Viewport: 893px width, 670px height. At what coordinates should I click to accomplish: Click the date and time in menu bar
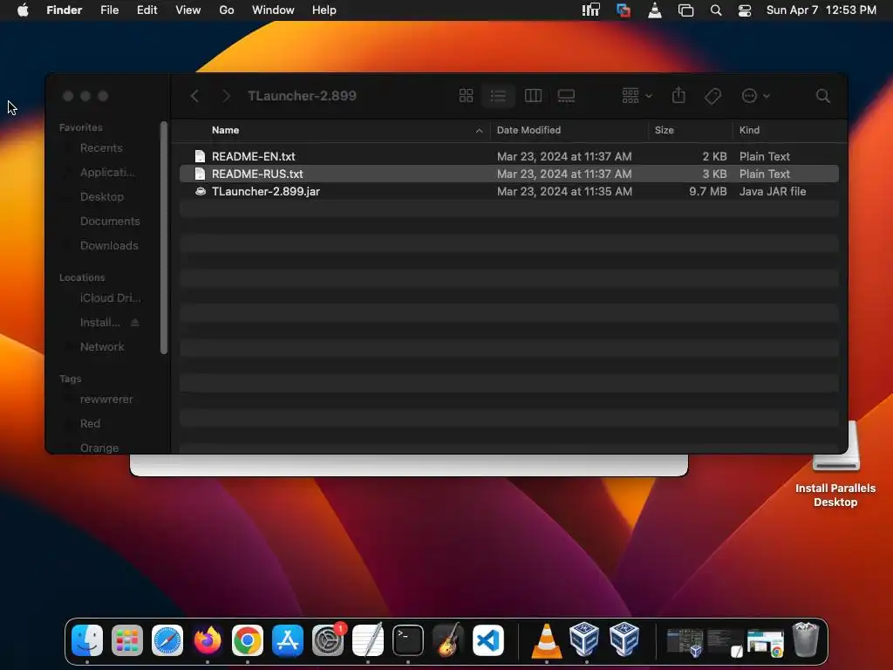coord(821,10)
